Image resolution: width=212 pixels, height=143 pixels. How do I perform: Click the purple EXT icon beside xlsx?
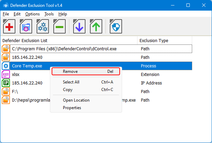6,74
